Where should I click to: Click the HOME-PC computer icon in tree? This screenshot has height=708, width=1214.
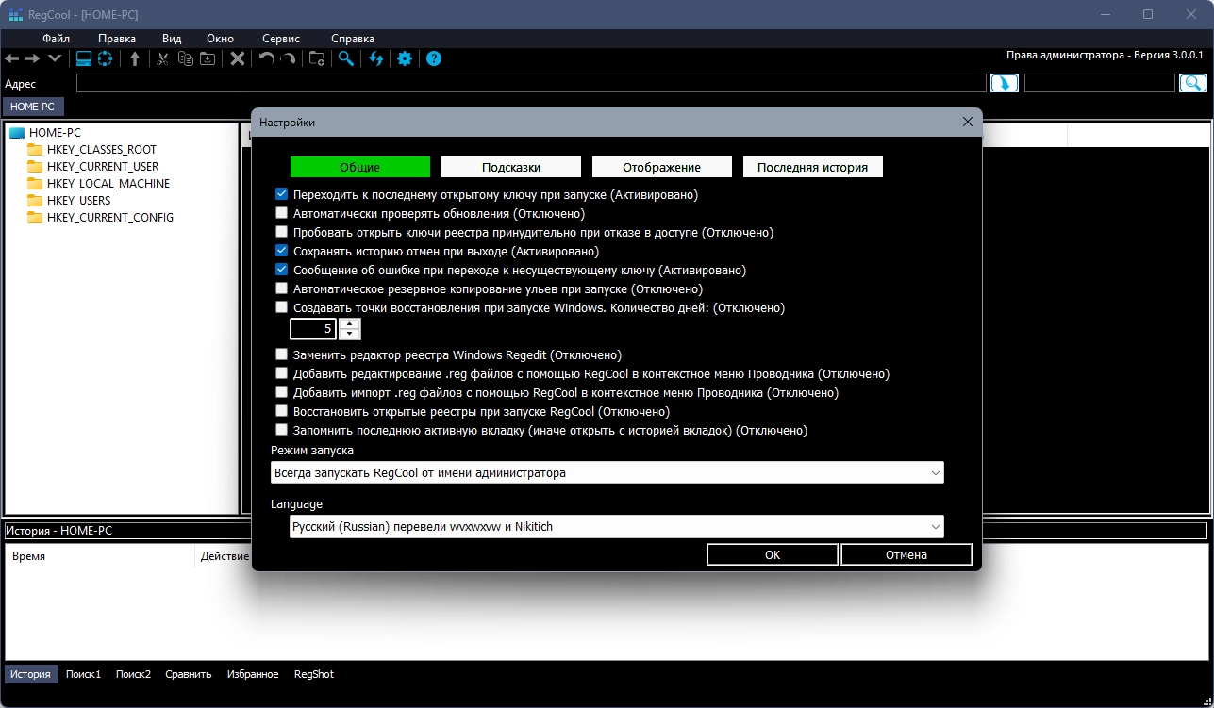[x=17, y=133]
